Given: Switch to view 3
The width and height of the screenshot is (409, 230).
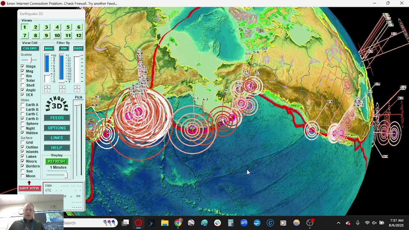Looking at the screenshot, I should point(46,27).
